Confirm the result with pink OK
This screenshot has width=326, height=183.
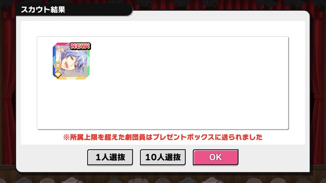[216, 157]
